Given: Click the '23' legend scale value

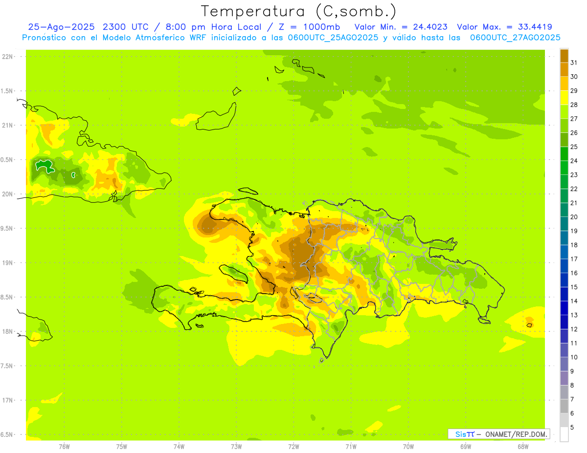Looking at the screenshot, I should click(574, 174).
